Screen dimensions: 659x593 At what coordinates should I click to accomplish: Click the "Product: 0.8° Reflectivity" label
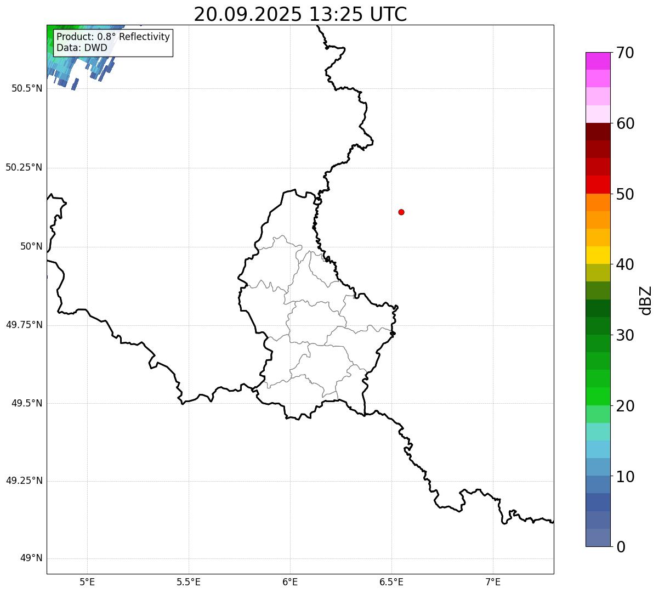pyautogui.click(x=113, y=37)
